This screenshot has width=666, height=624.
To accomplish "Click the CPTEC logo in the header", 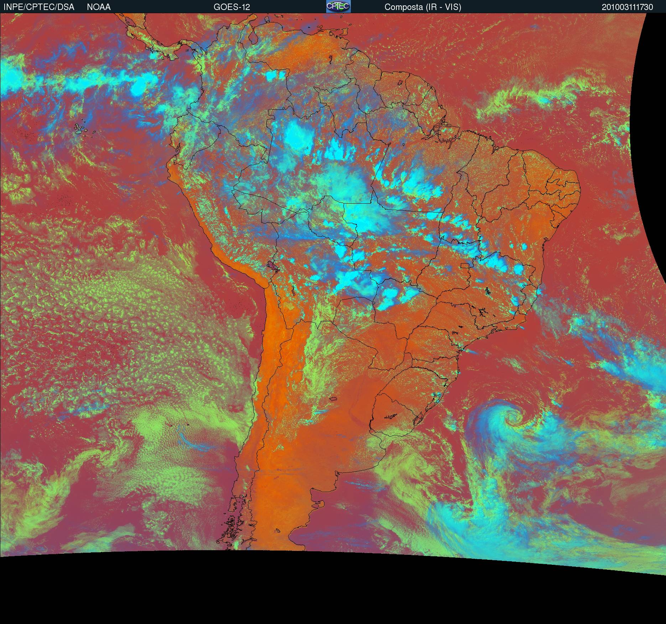I will [x=338, y=6].
